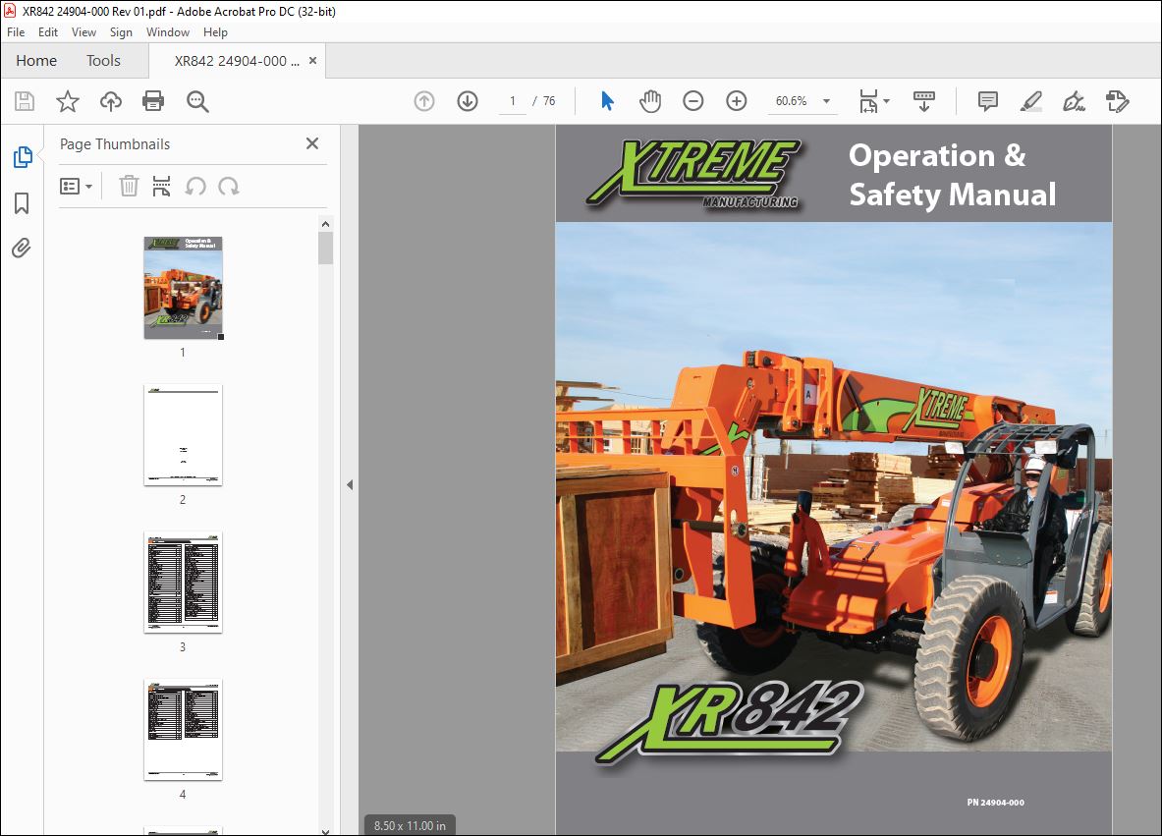Enable scrolling read mode icon
The image size is (1162, 836).
pos(924,101)
